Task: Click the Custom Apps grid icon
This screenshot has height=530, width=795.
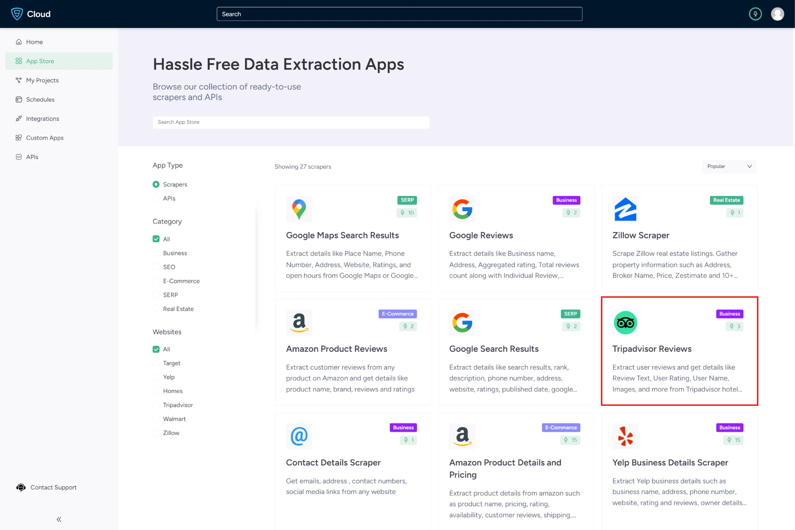Action: (19, 138)
